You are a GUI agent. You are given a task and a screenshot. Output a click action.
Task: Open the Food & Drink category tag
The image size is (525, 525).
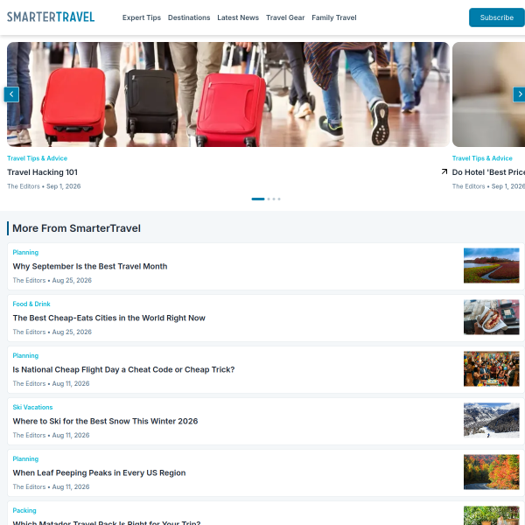31,304
